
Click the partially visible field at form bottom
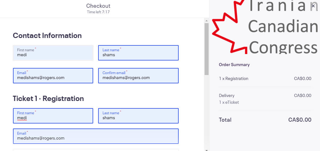pos(96,150)
